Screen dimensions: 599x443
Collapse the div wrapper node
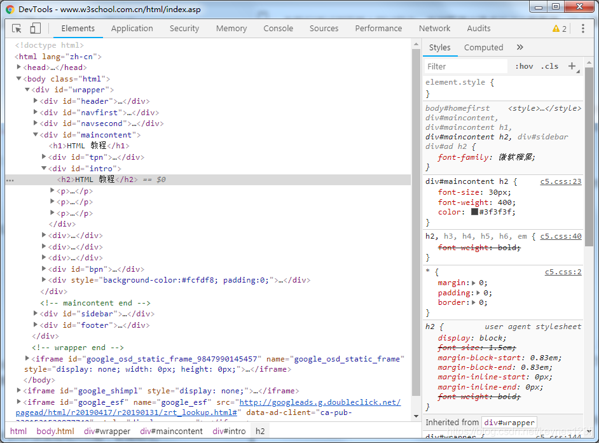point(27,90)
